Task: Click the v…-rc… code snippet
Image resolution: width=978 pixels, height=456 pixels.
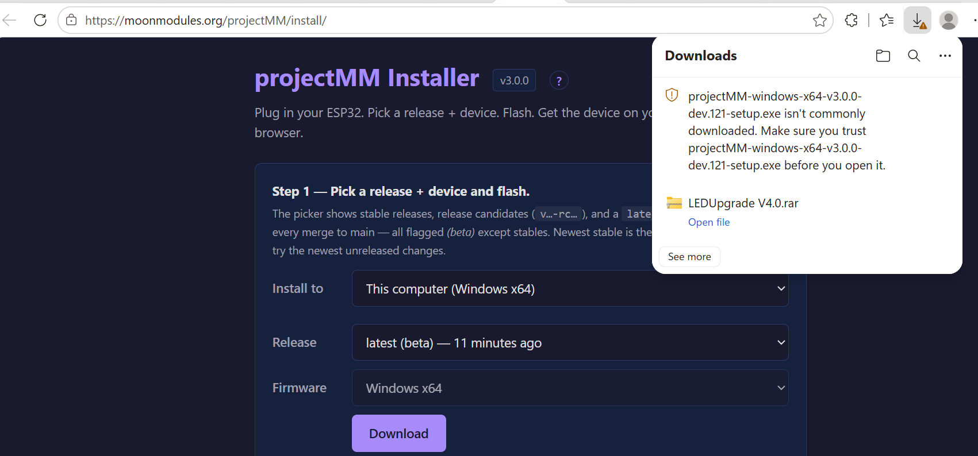Action: pyautogui.click(x=558, y=214)
